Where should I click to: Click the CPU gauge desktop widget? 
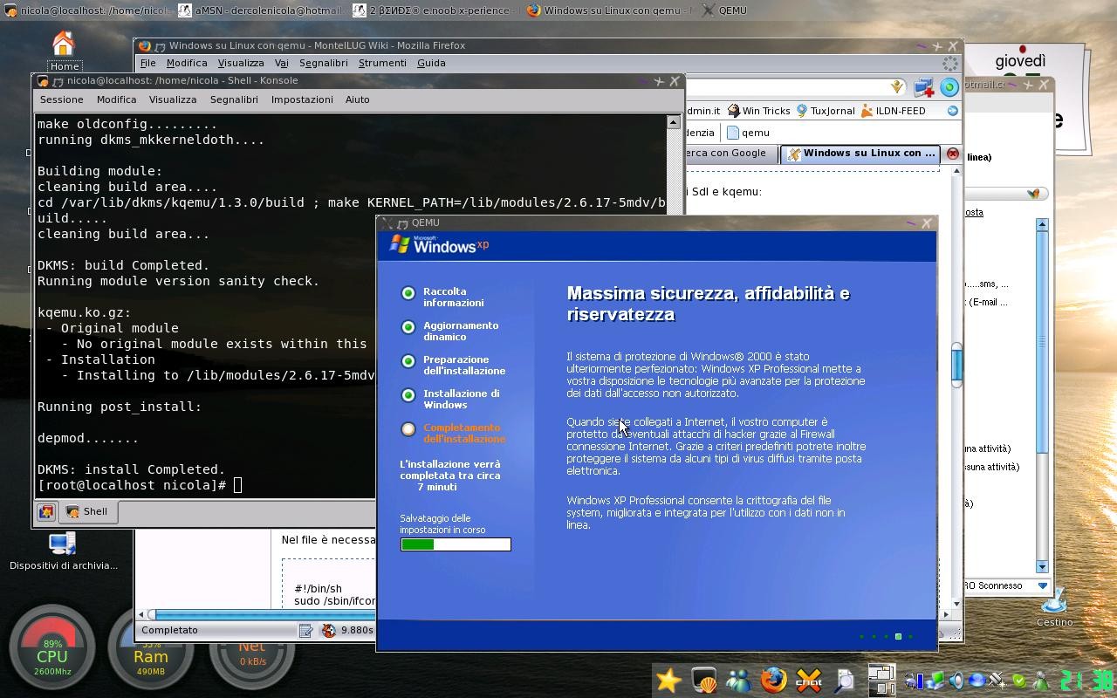tap(51, 647)
